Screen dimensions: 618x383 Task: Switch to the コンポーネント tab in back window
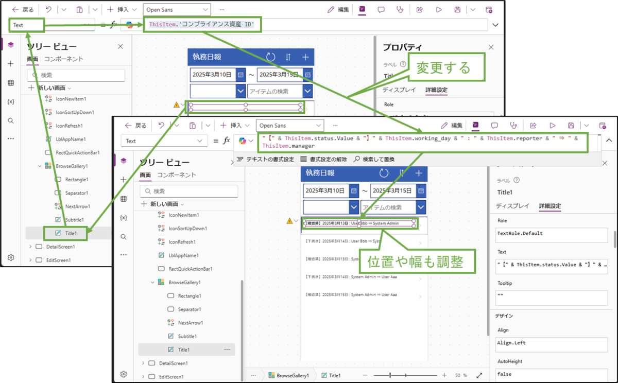pyautogui.click(x=64, y=59)
